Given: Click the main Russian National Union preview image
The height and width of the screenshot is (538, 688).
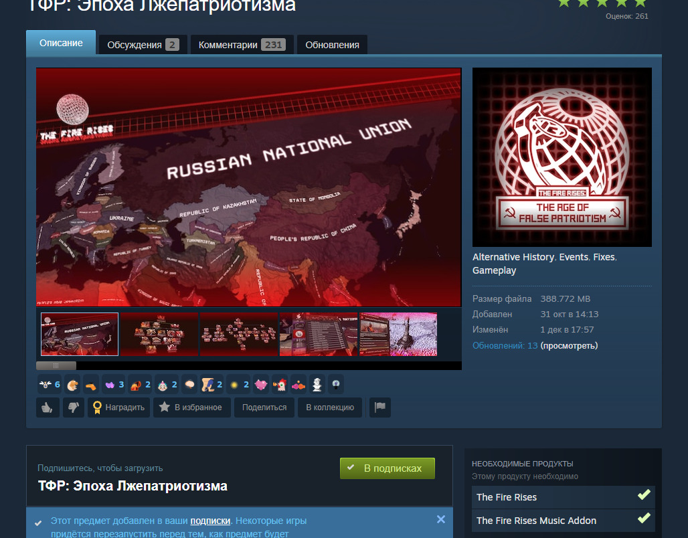Looking at the screenshot, I should [249, 187].
